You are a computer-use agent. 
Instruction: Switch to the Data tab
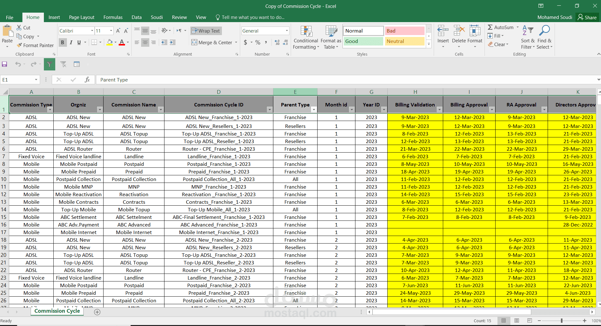pyautogui.click(x=137, y=17)
